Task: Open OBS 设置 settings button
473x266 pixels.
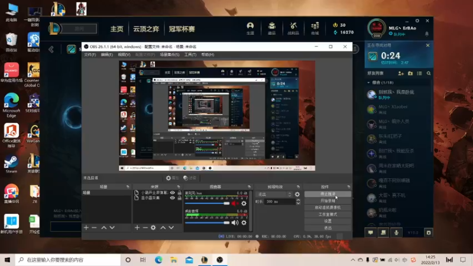Action: 328,221
